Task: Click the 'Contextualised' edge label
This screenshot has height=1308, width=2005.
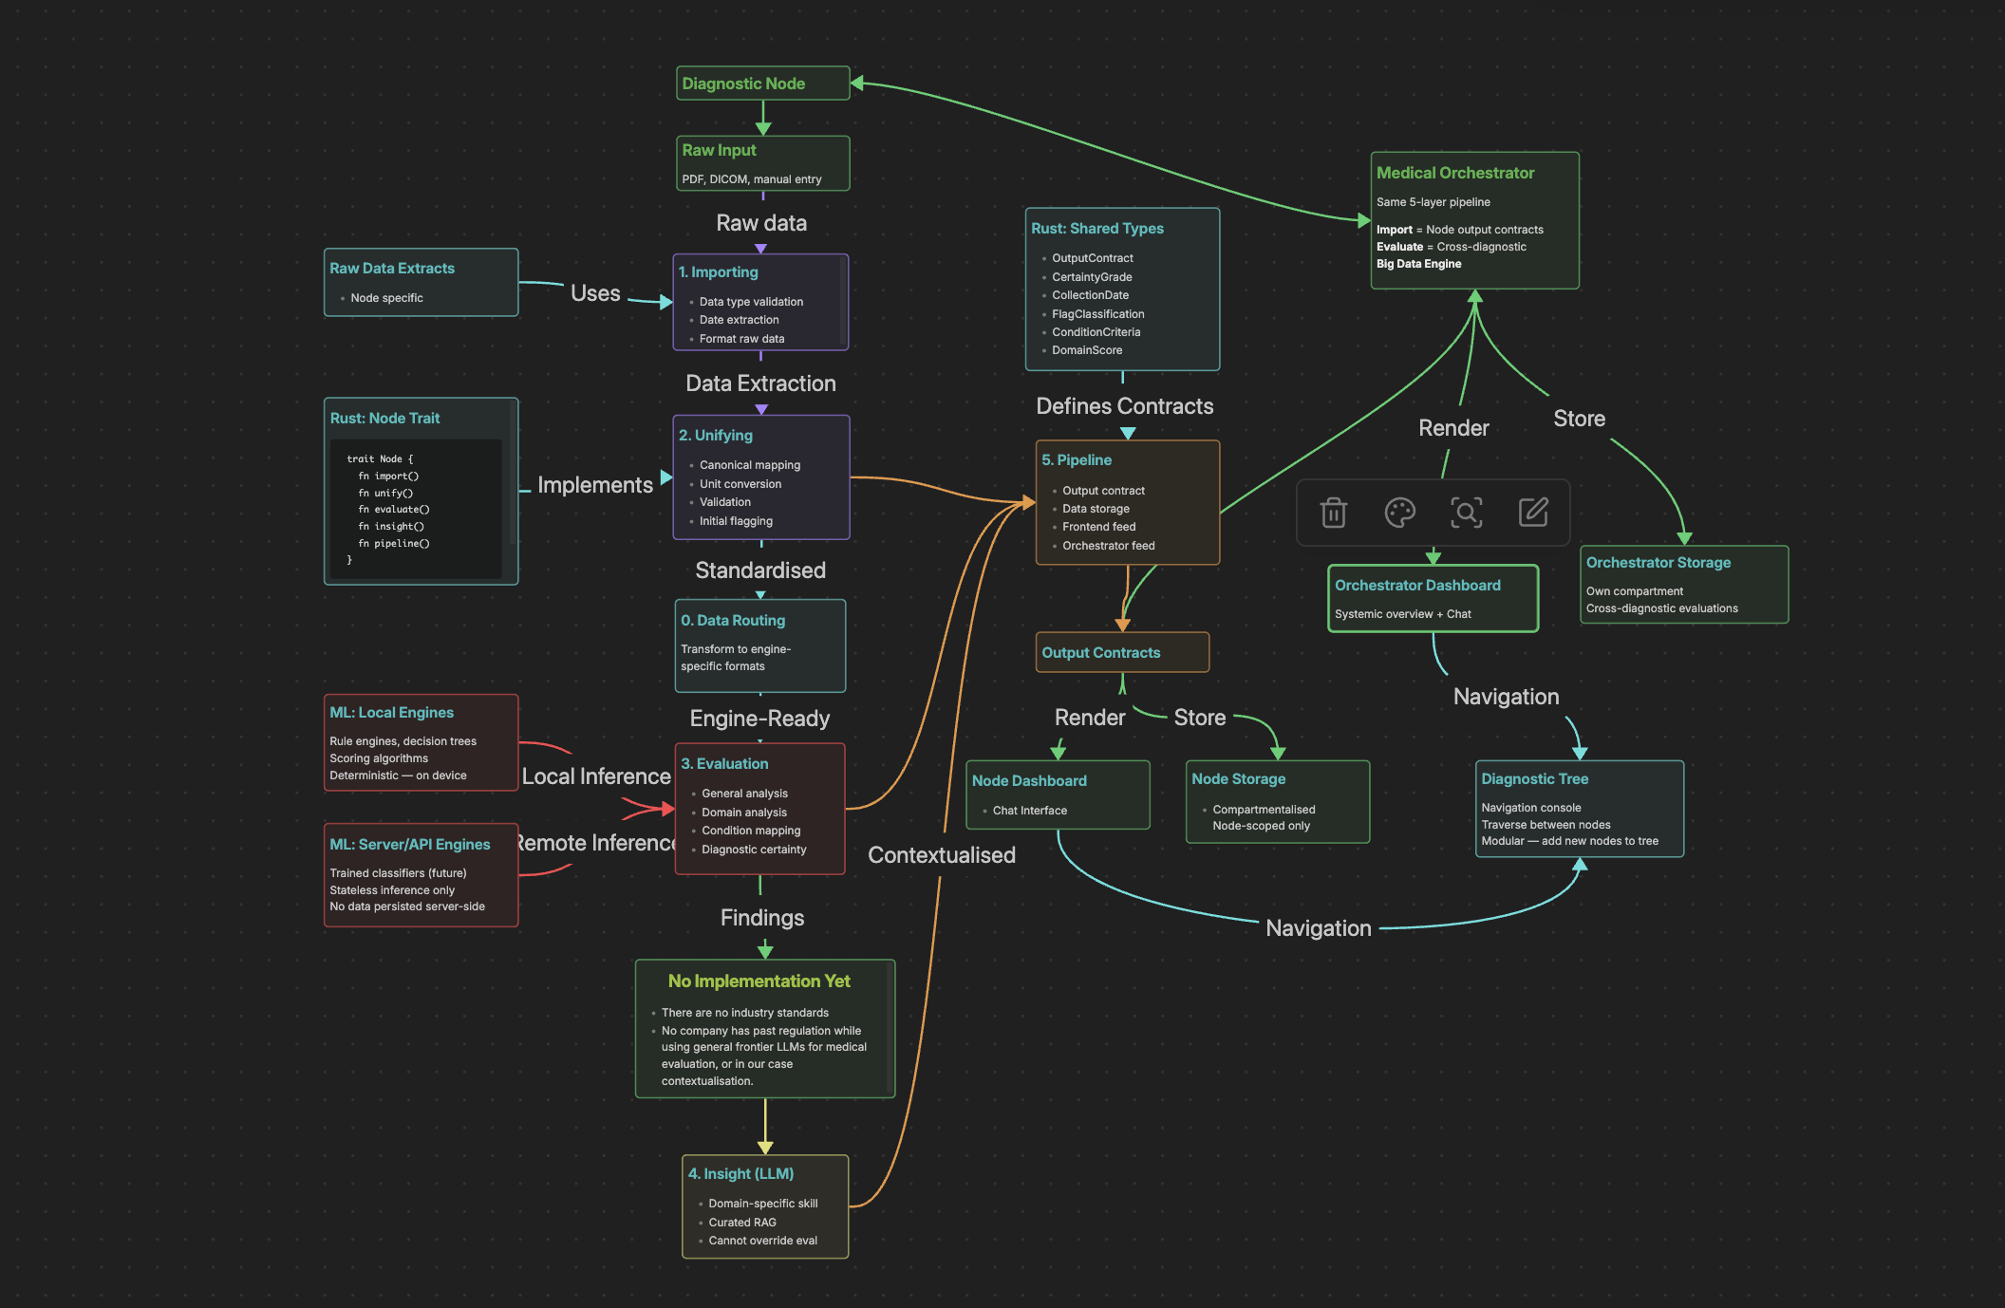Action: pos(941,855)
